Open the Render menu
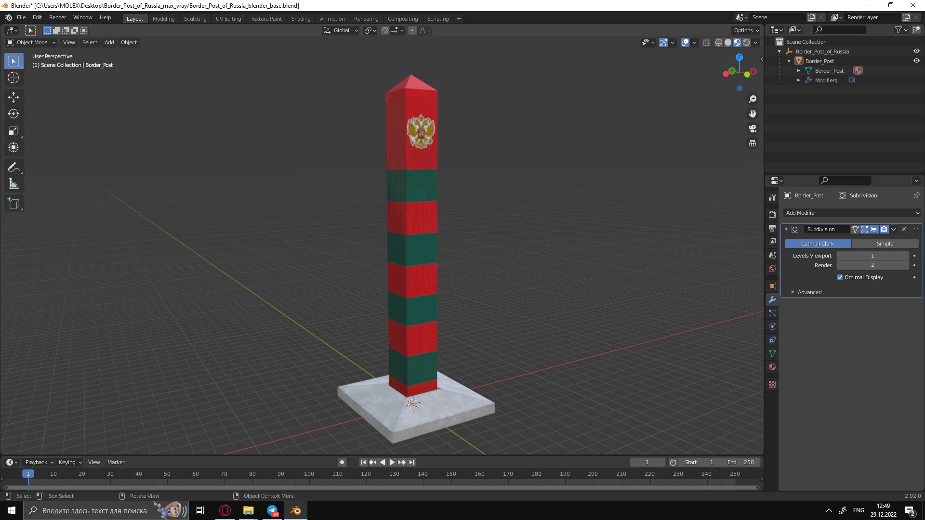Image resolution: width=925 pixels, height=520 pixels. point(57,17)
